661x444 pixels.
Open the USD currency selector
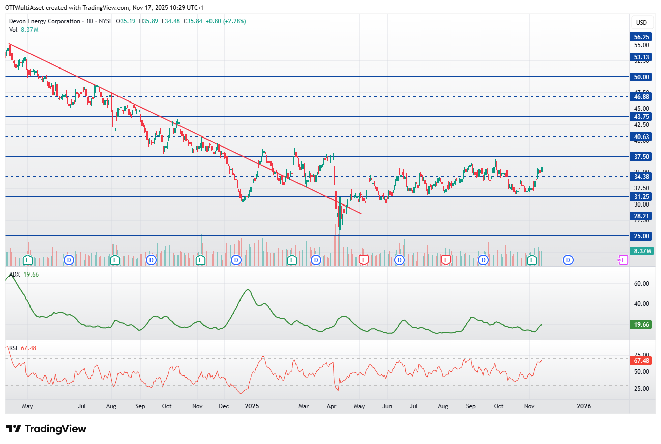tap(641, 23)
